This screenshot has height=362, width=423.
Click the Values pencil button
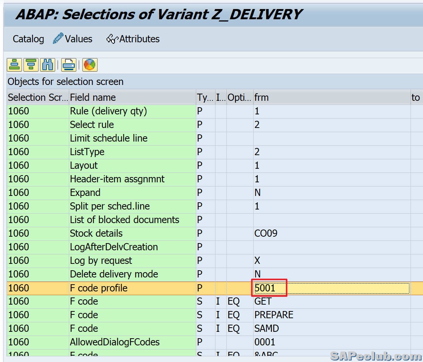tap(73, 39)
